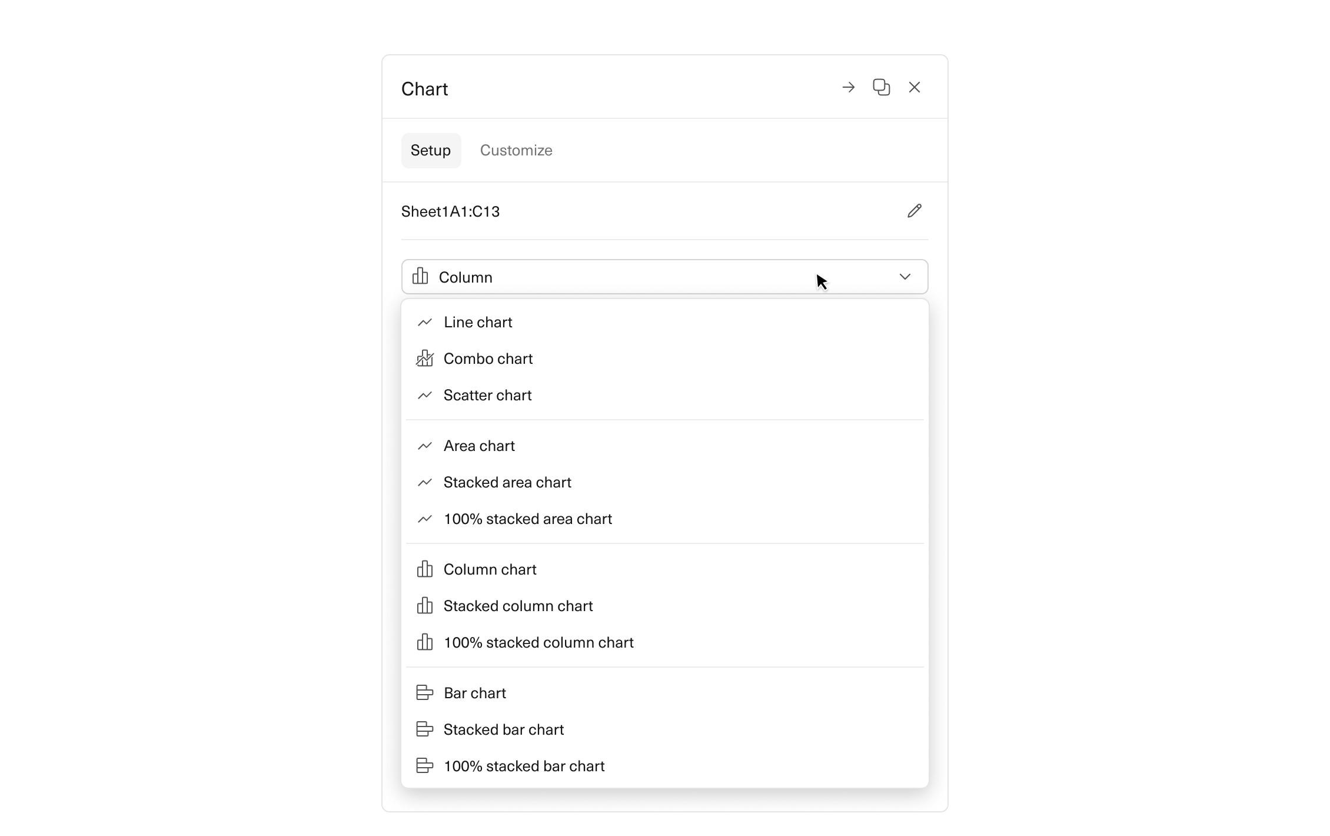Click the Bar chart icon
Screen dimensions: 1330x836
425,693
